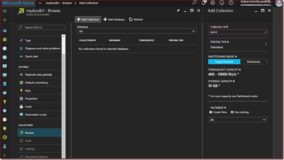The height and width of the screenshot is (160, 284).
Task: Click Add Collection breadcrumb
Action: pyautogui.click(x=89, y=3)
